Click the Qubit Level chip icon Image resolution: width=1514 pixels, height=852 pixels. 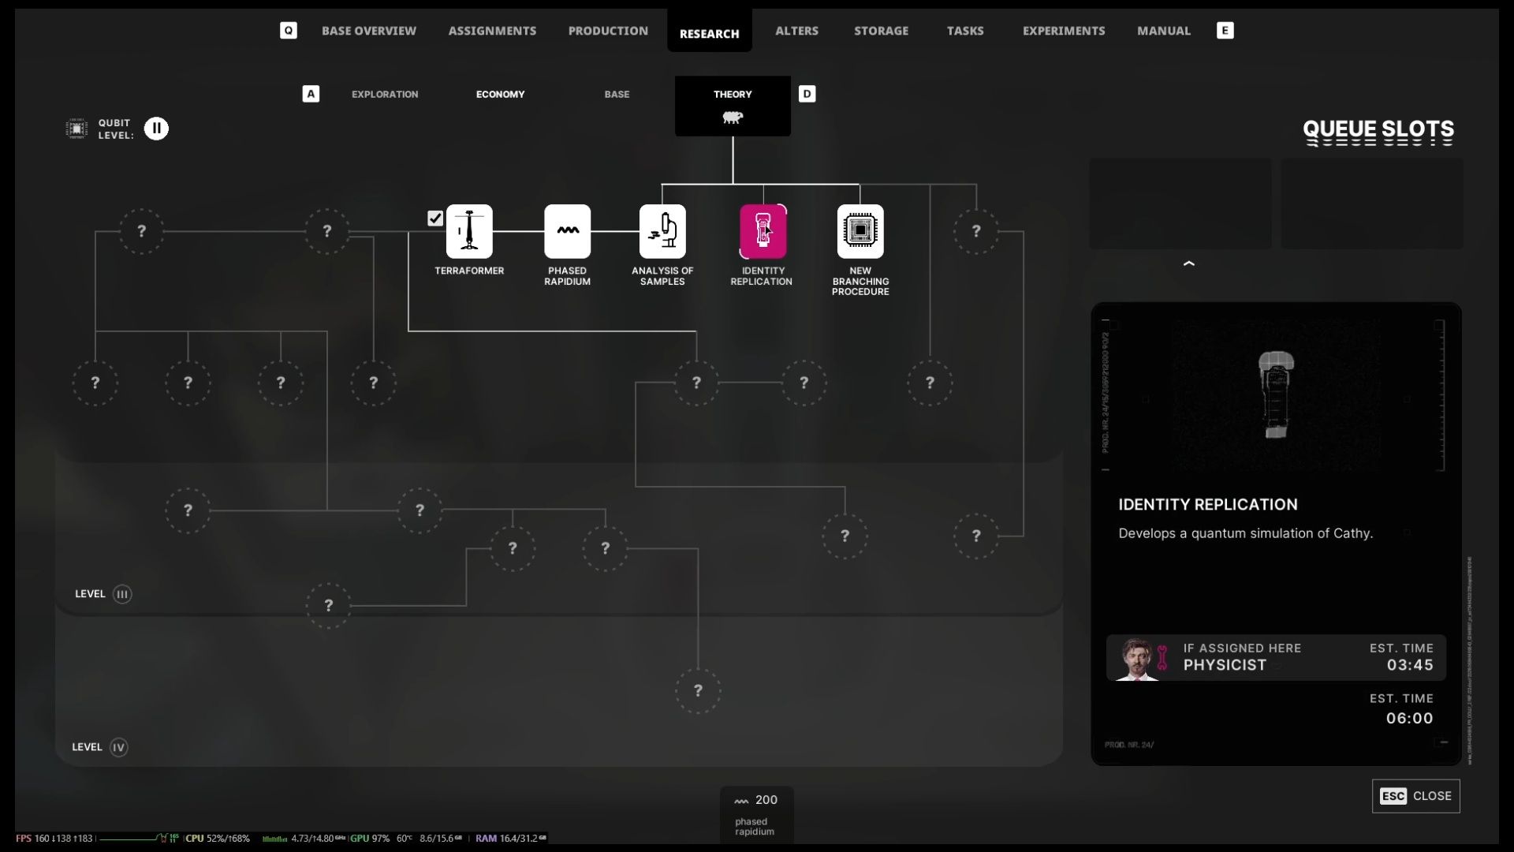(76, 129)
